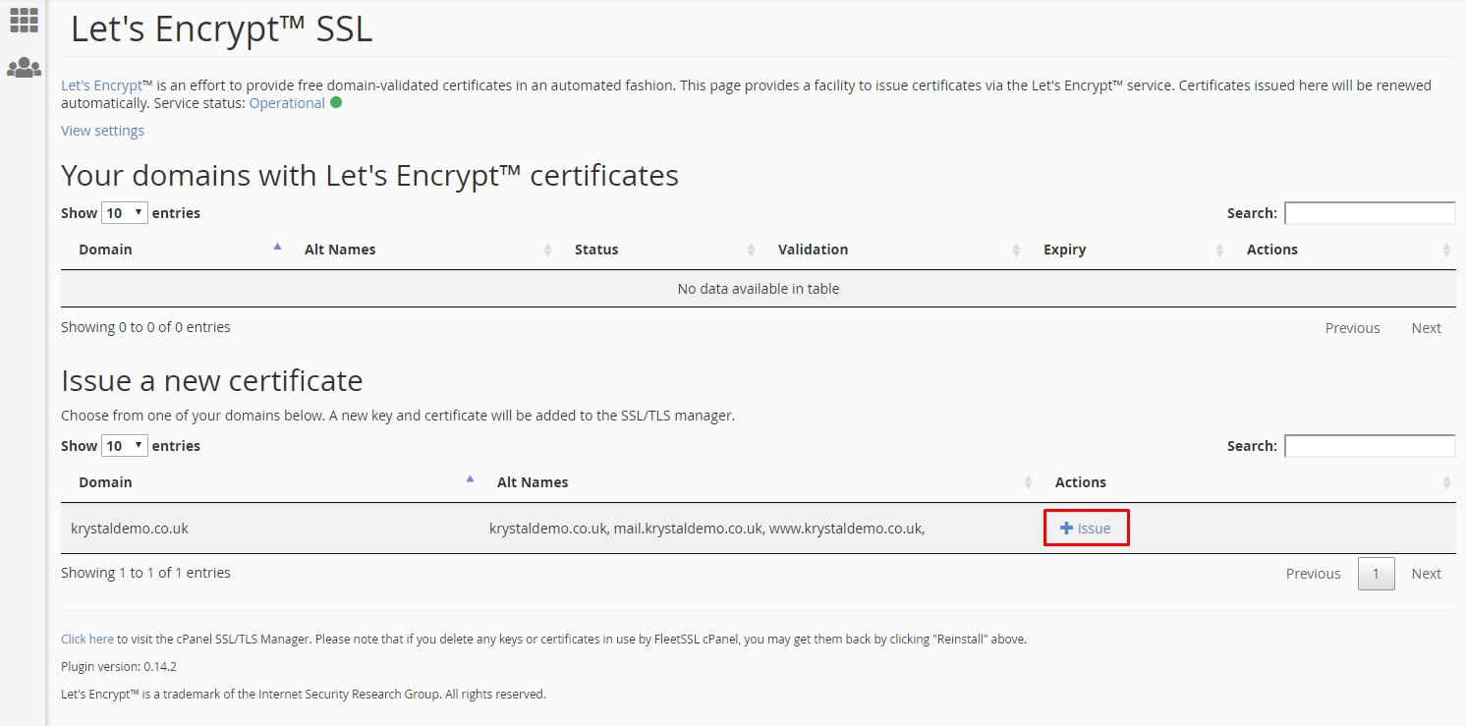Click the Actions column sort control in Issue table
This screenshot has height=726, width=1466.
pos(1445,481)
